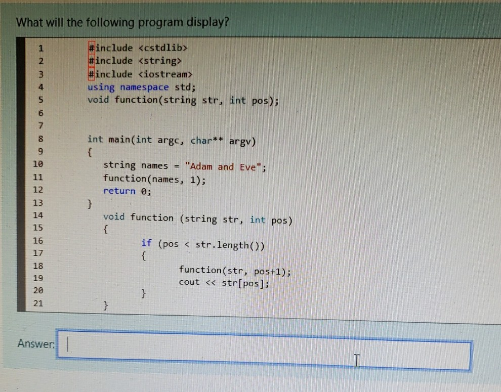The image size is (501, 392).
Task: Click 'int main(int argc, char** argv)' line
Action: [172, 141]
